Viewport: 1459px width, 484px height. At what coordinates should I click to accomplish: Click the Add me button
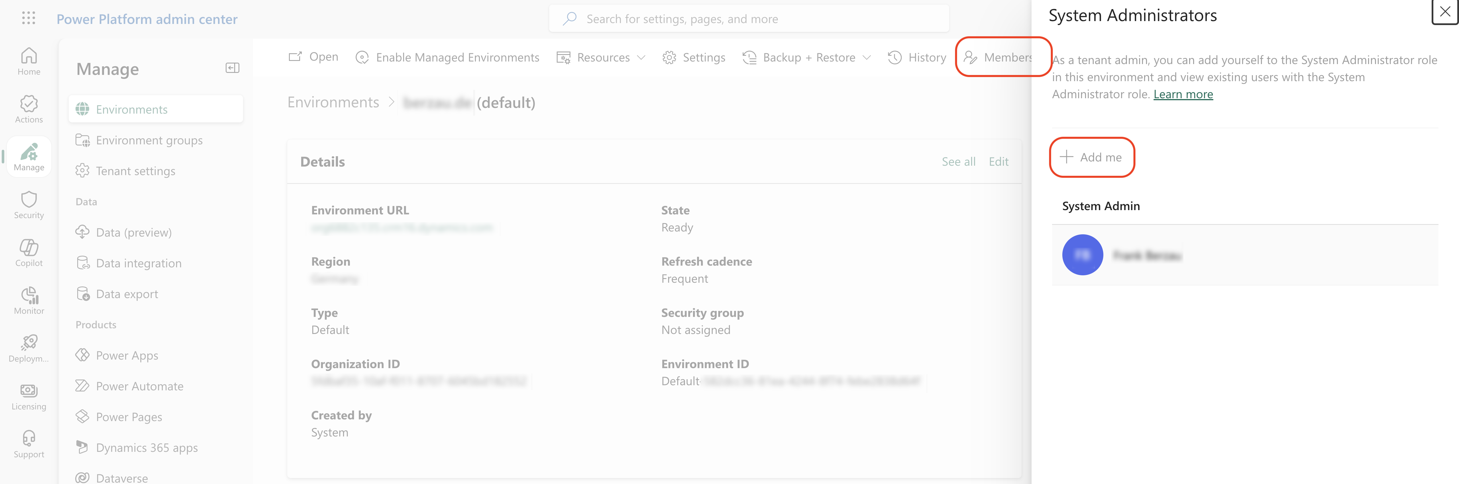(x=1091, y=157)
